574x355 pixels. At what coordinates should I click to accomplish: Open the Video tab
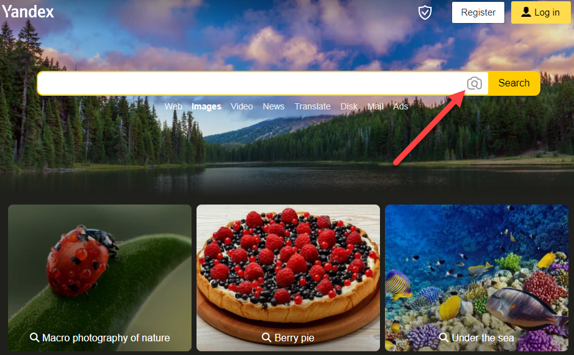242,106
